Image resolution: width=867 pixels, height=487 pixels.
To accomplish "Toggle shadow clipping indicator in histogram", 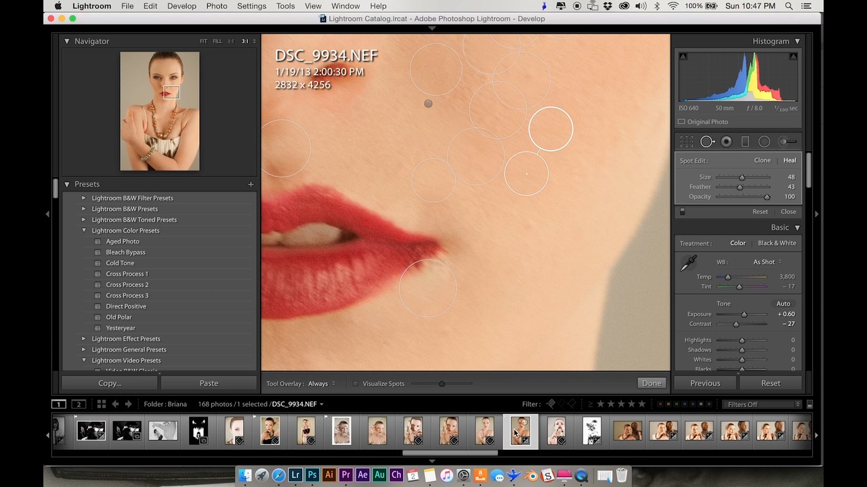I will click(683, 56).
